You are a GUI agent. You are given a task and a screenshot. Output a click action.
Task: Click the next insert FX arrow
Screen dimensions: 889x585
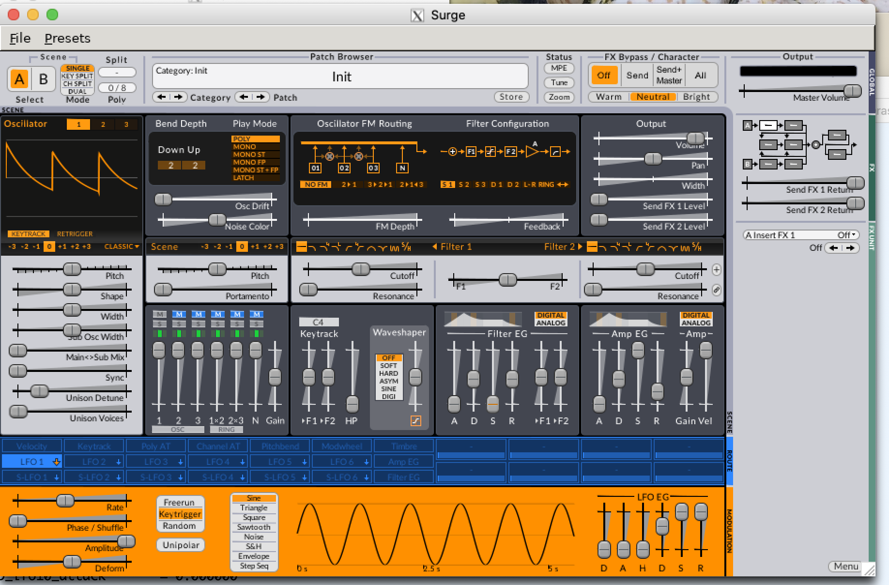(x=851, y=248)
